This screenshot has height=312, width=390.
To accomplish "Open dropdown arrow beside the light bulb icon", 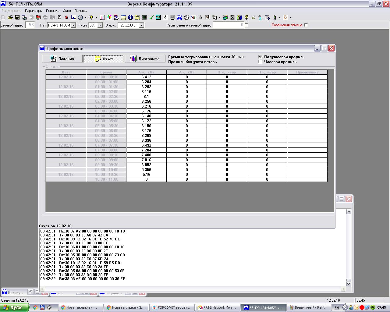I will 96,17.
